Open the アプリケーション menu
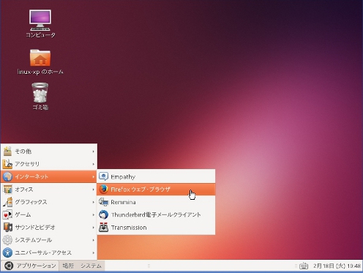This screenshot has width=363, height=273. (30, 266)
